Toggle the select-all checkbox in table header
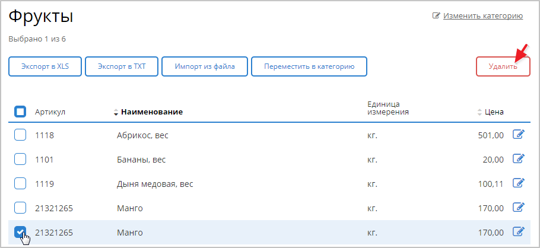Screen dimensions: 540x248 point(20,112)
